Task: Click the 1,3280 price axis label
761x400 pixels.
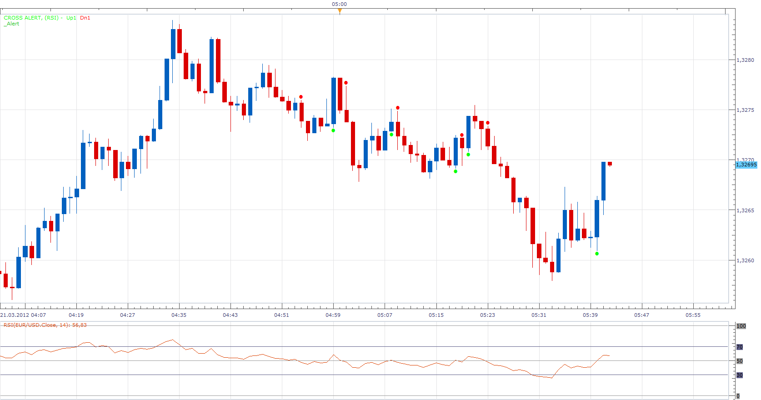Action: pyautogui.click(x=745, y=60)
